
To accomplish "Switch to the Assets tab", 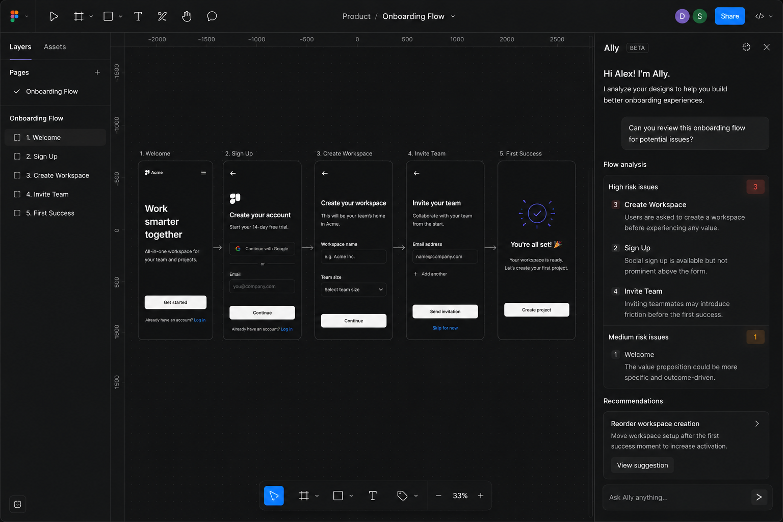I will (x=55, y=47).
